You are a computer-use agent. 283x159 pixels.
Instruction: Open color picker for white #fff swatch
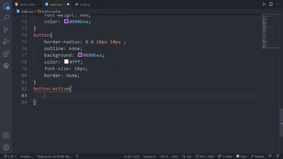coord(66,62)
